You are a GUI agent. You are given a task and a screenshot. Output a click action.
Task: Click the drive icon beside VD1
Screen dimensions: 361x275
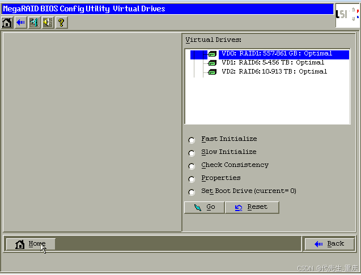[213, 63]
